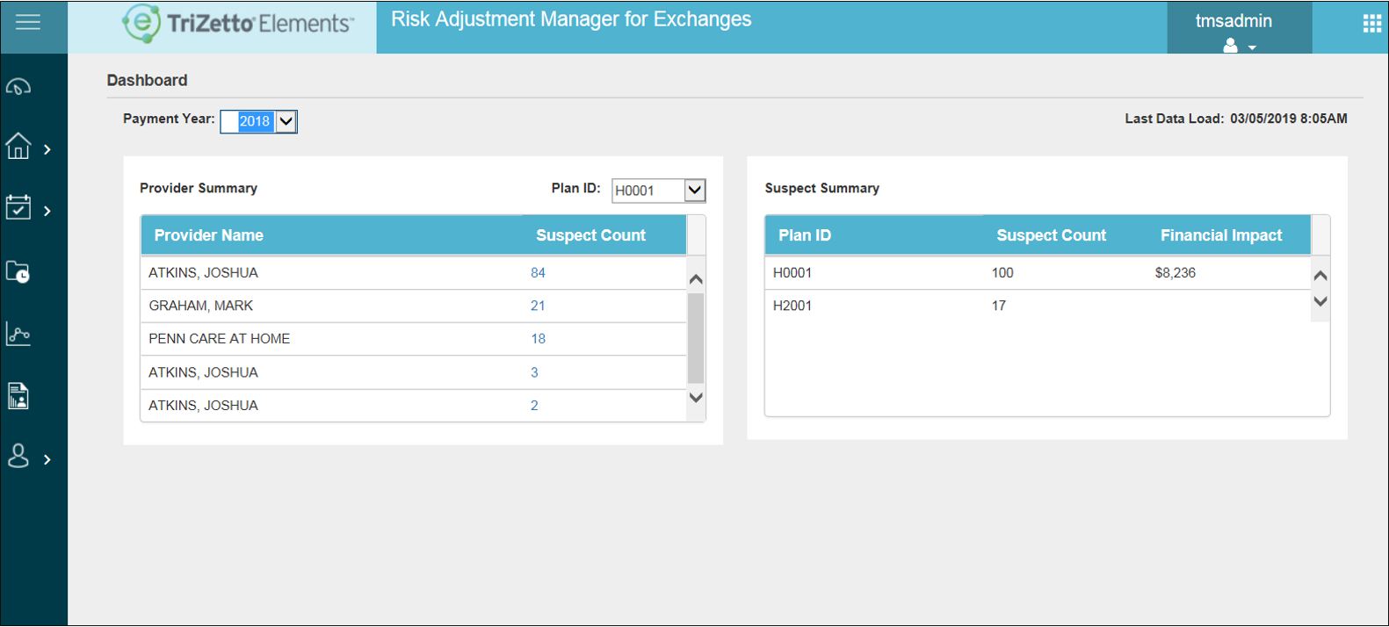Click the user profile sidebar icon
The image size is (1389, 627).
[18, 456]
